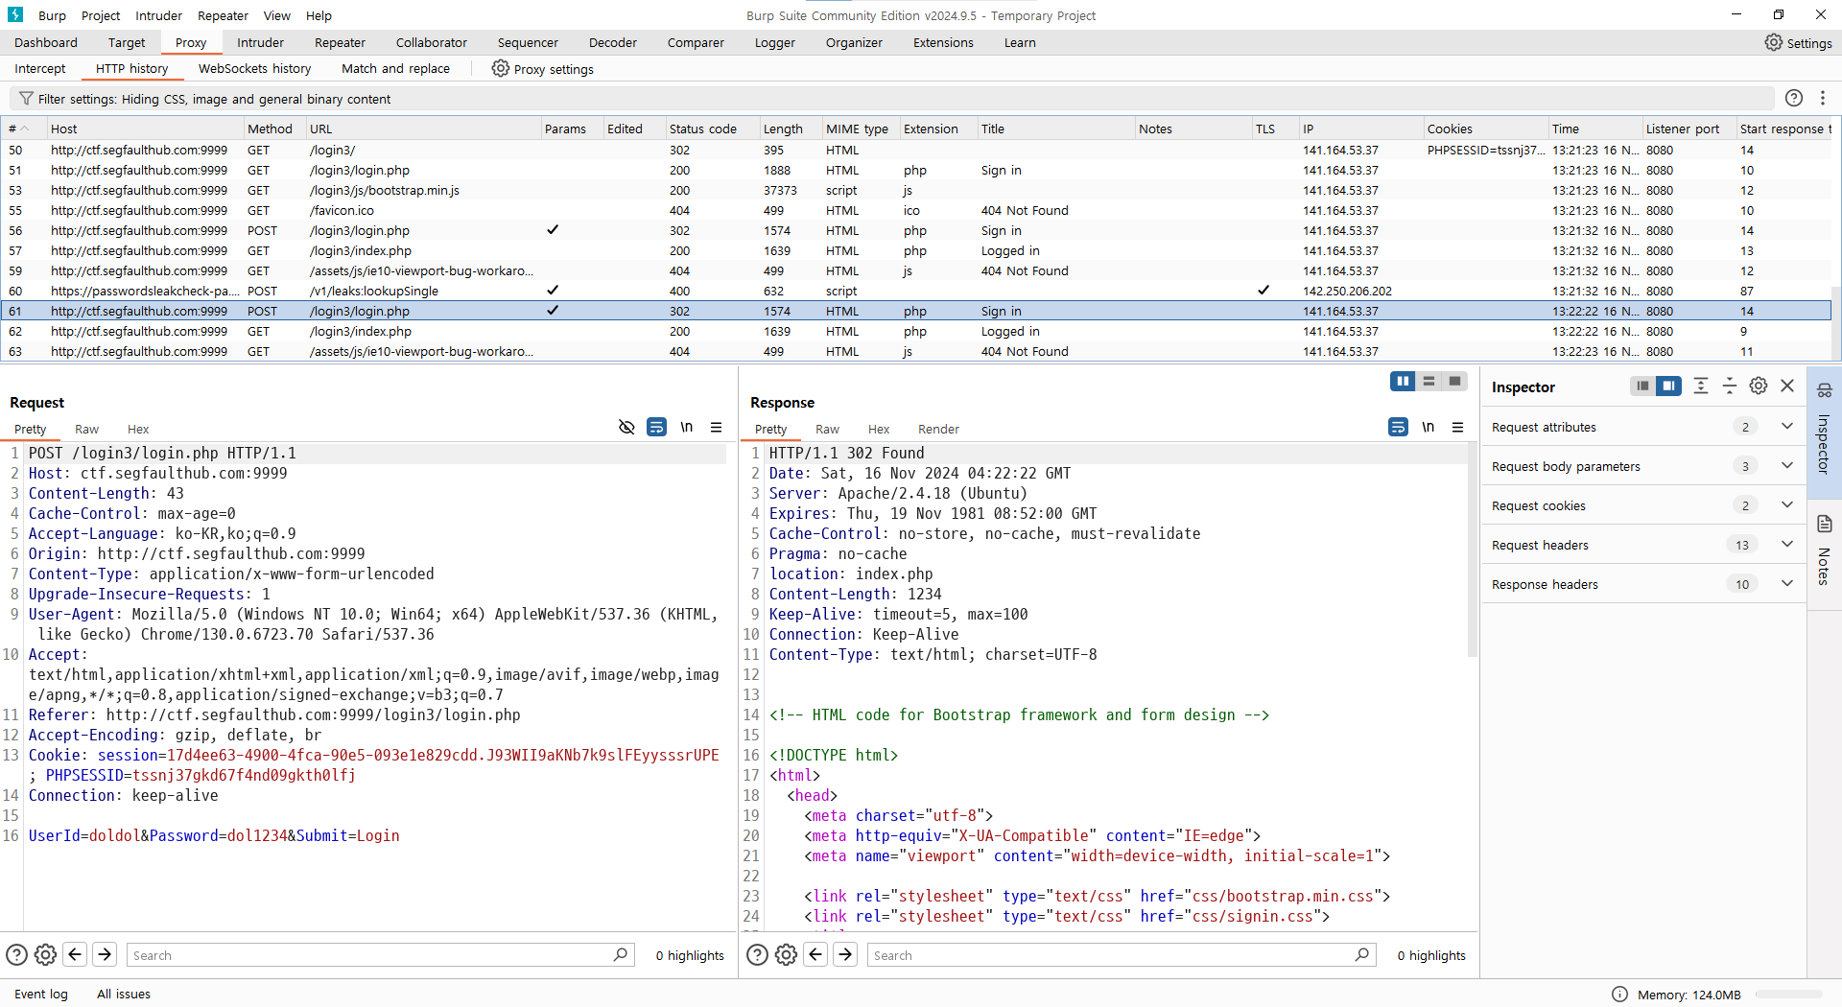Viewport: 1842px width, 1007px height.
Task: Open Response search help icon
Action: coord(757,954)
